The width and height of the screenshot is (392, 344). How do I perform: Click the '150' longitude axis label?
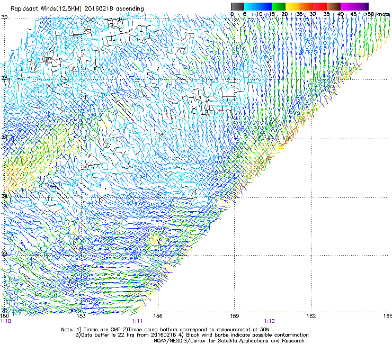[5, 316]
